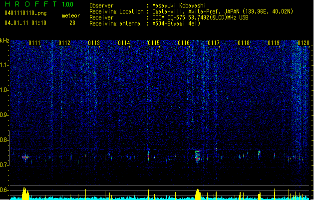Select the filename 0401110110.png
The image size is (314, 200).
point(25,13)
